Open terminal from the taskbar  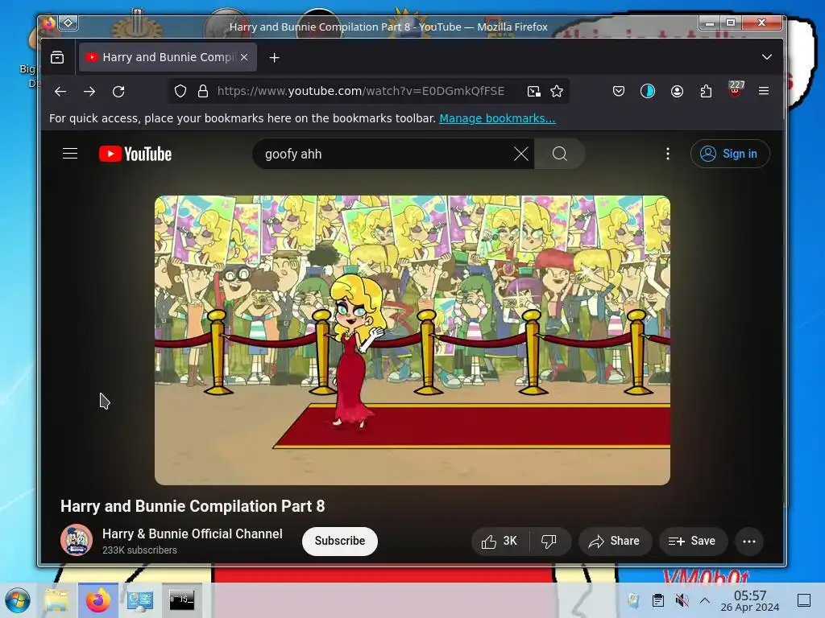pos(181,600)
